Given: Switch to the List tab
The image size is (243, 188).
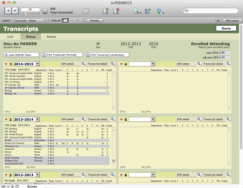Looking at the screenshot, I should [10, 37].
